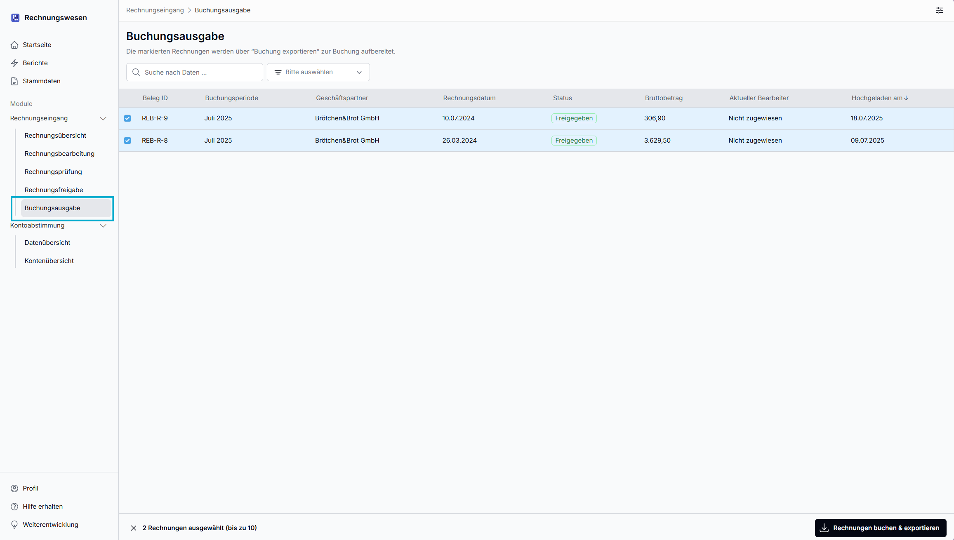
Task: Click the 26.03.2024 invoice date
Action: pos(459,141)
